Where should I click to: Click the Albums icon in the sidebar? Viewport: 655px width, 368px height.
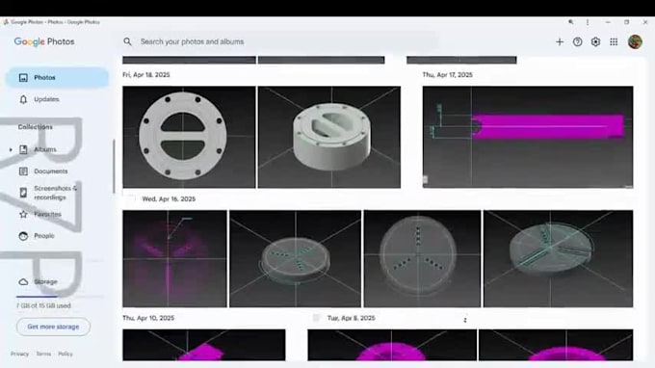23,149
